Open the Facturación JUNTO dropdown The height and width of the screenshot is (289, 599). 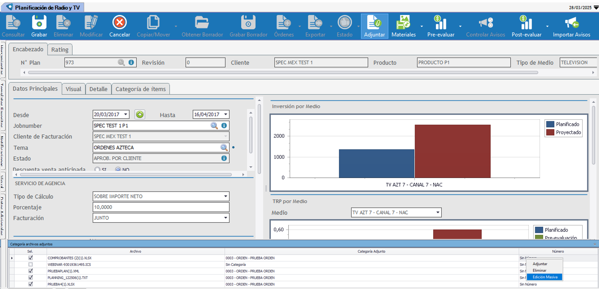pos(226,218)
